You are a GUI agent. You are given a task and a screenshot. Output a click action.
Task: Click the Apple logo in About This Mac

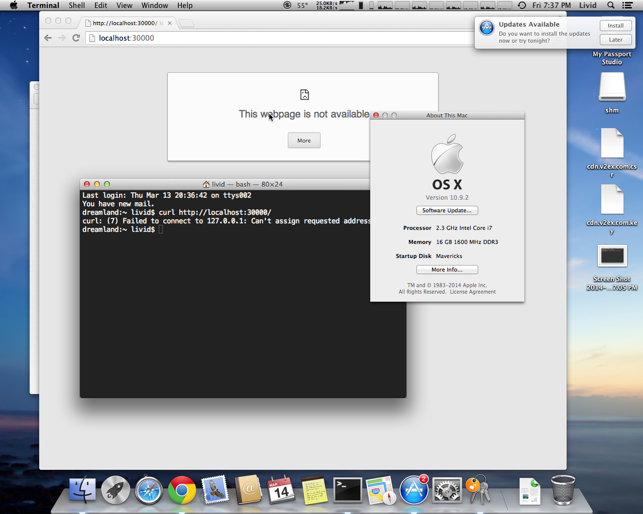pyautogui.click(x=447, y=154)
